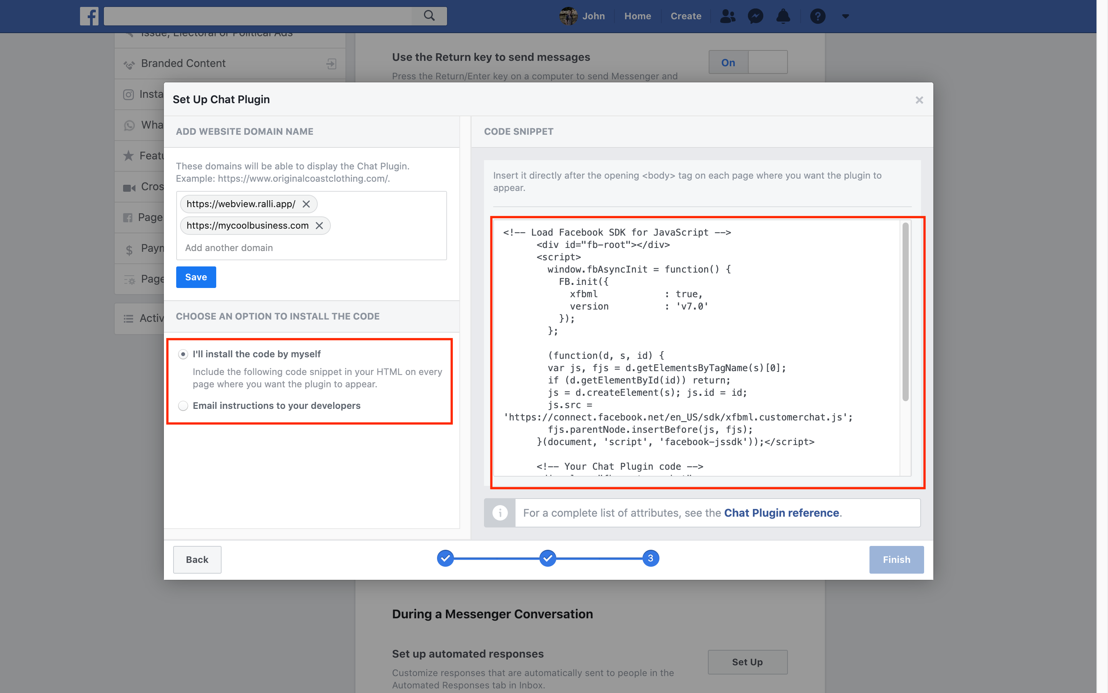Click the Finish button

pyautogui.click(x=896, y=559)
